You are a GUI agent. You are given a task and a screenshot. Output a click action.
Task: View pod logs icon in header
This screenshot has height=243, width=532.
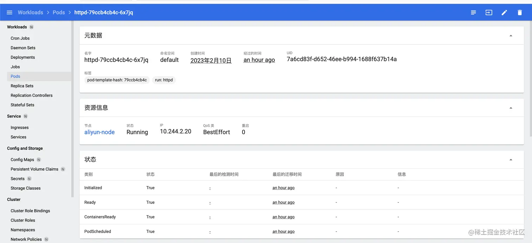(474, 12)
